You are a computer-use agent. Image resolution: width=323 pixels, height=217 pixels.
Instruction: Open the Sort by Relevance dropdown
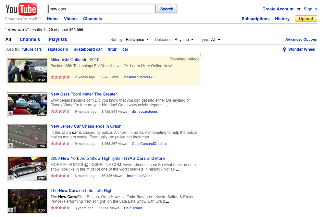click(x=137, y=40)
